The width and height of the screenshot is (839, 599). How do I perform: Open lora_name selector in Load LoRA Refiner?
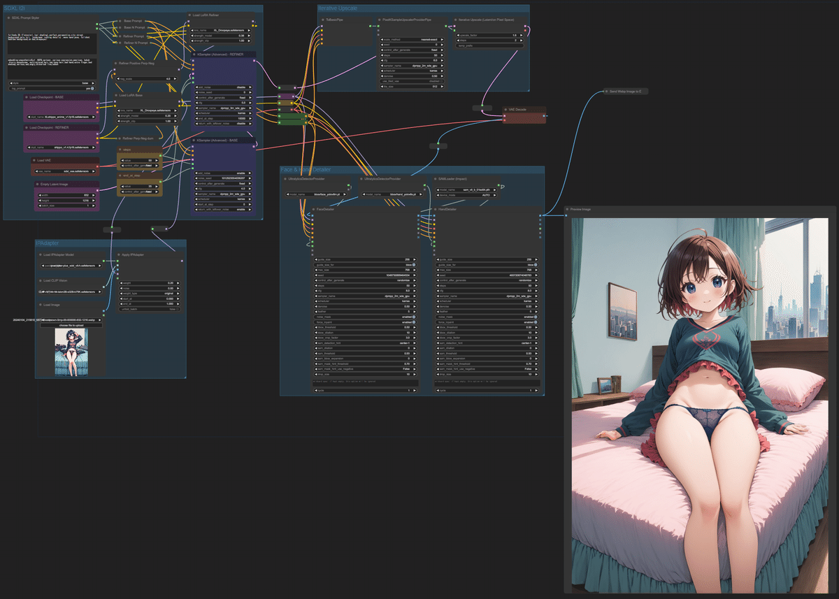[220, 30]
